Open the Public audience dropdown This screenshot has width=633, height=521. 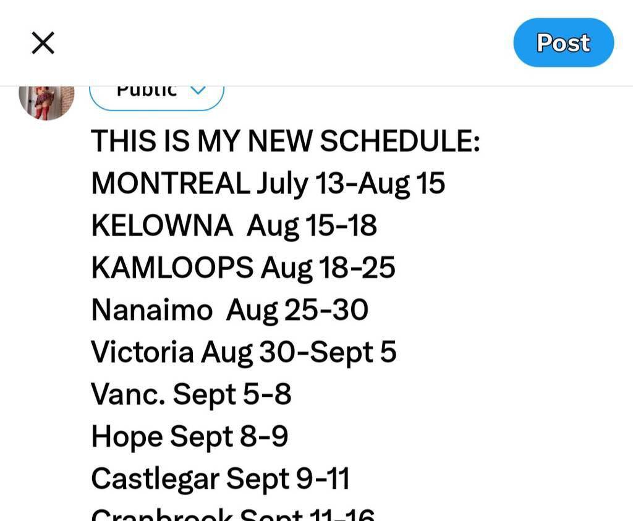pyautogui.click(x=148, y=93)
